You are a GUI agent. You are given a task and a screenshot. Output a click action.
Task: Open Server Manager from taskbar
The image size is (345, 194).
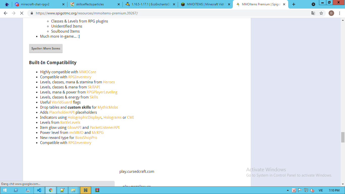[x=28, y=190]
